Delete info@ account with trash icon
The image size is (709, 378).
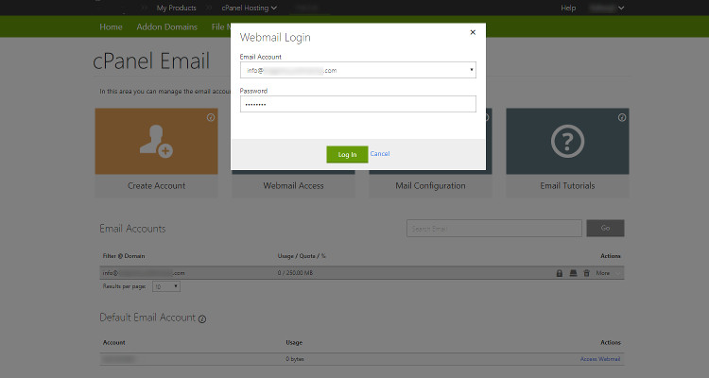coord(586,273)
